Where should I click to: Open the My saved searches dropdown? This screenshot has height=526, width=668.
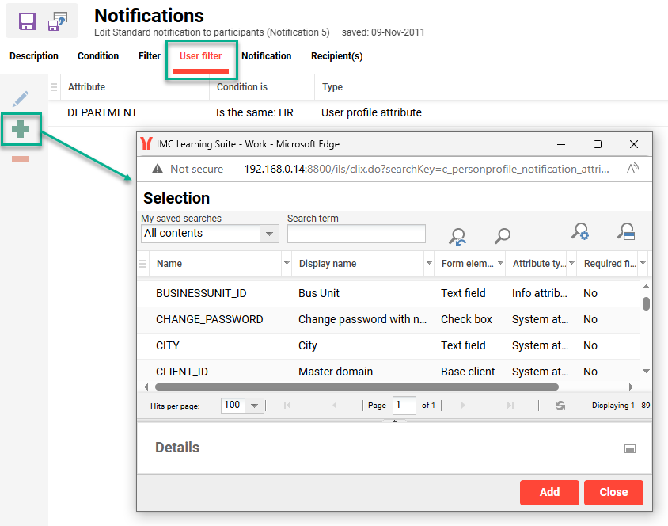tap(270, 234)
